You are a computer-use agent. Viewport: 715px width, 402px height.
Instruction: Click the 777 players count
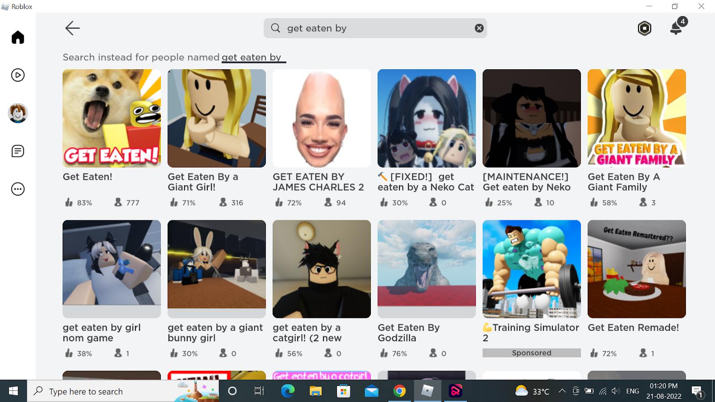tap(127, 203)
